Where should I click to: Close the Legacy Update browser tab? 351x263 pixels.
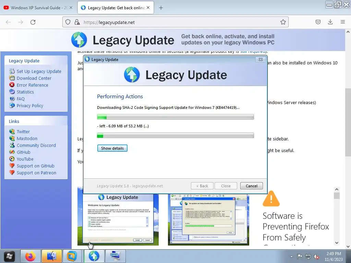tap(148, 8)
